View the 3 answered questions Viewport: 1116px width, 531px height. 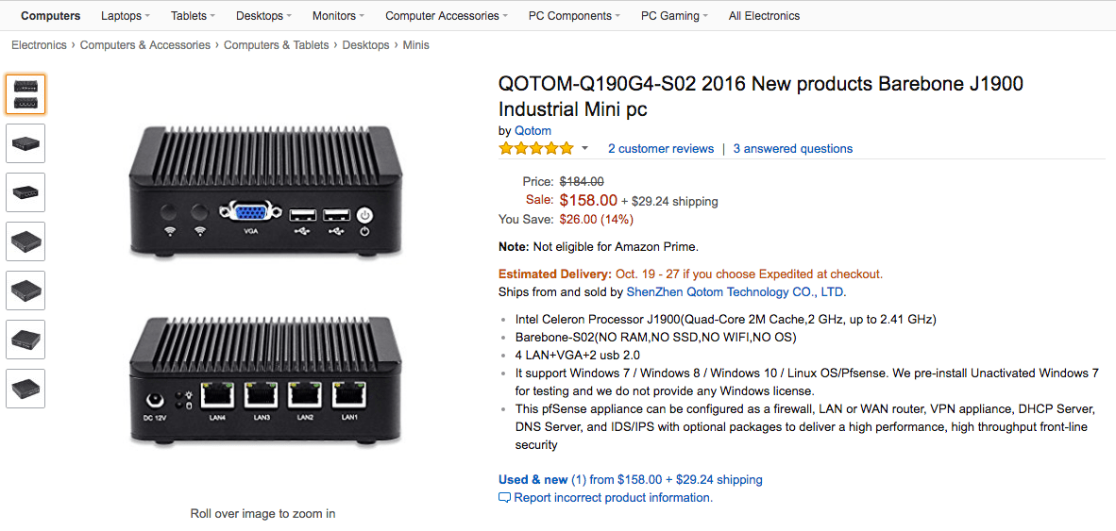coord(793,149)
